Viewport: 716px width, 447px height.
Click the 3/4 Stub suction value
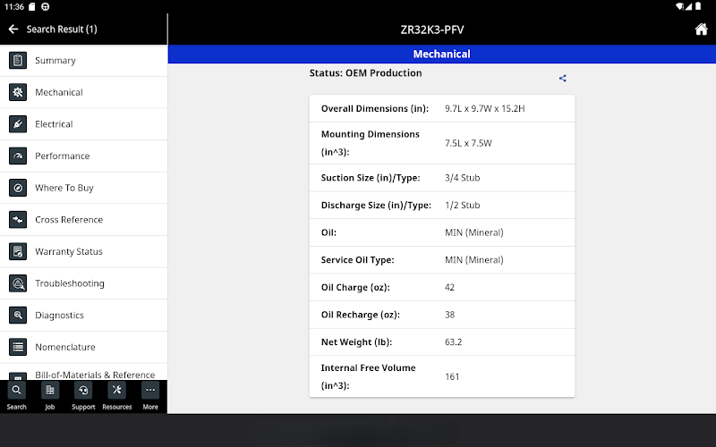coord(462,178)
